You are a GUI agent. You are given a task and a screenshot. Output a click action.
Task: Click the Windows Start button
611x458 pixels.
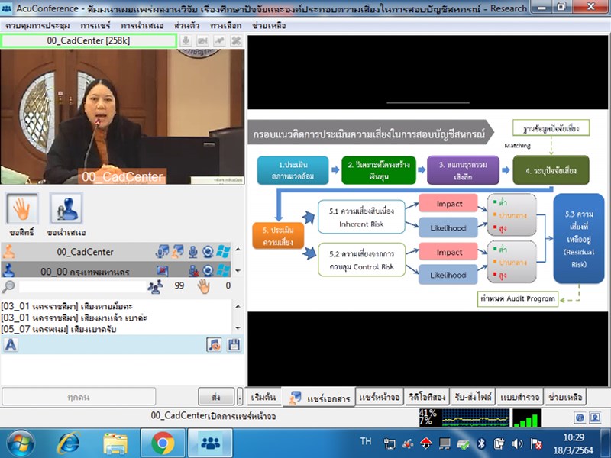(x=21, y=443)
